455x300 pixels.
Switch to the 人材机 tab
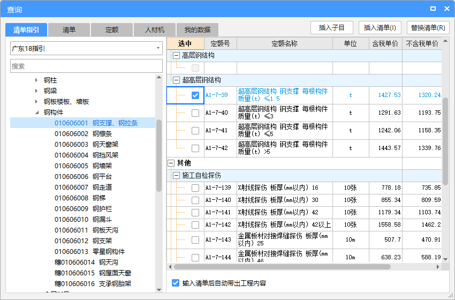click(x=154, y=29)
